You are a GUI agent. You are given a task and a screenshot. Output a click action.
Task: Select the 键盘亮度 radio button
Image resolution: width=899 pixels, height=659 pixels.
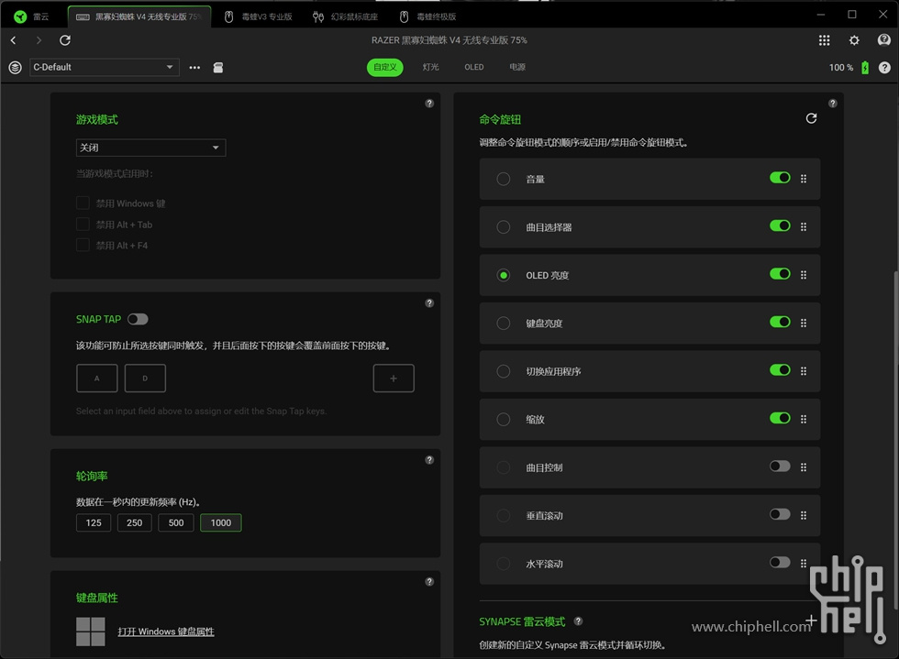click(x=504, y=324)
